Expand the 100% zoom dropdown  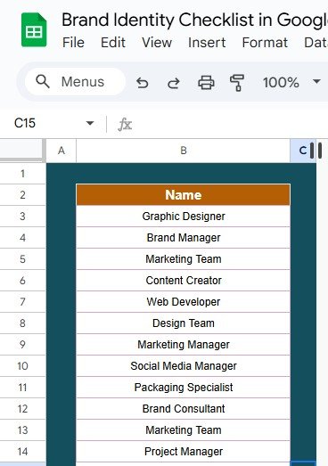point(316,81)
